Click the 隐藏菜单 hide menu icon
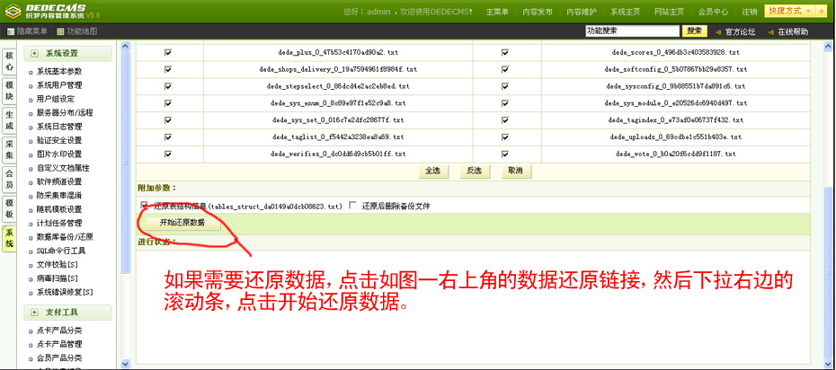The image size is (836, 370). [x=11, y=31]
